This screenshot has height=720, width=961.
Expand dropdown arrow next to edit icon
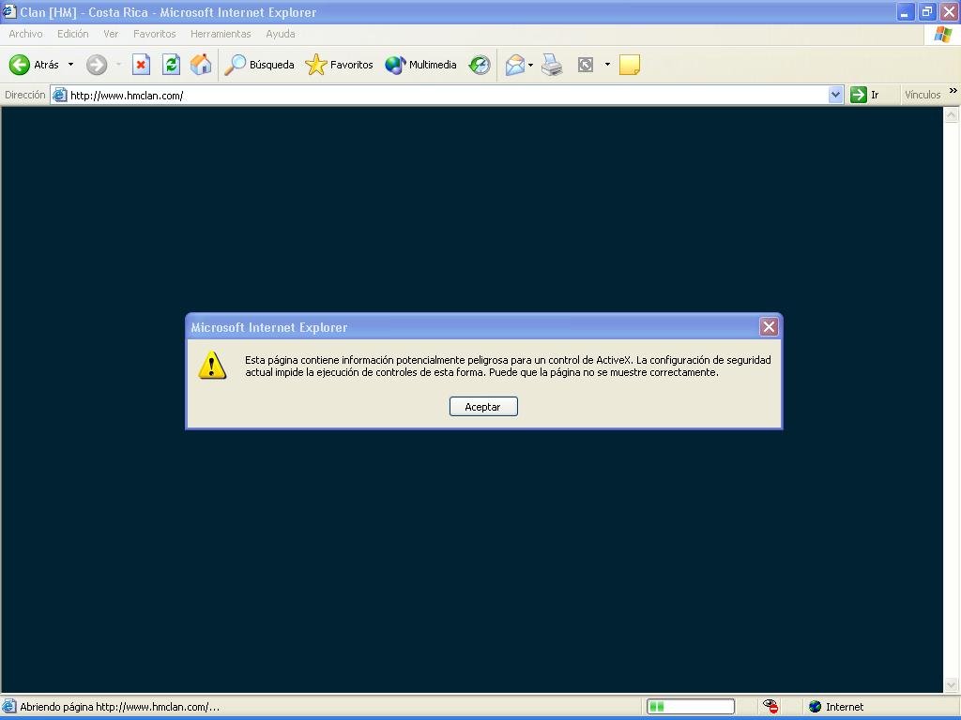pyautogui.click(x=607, y=65)
